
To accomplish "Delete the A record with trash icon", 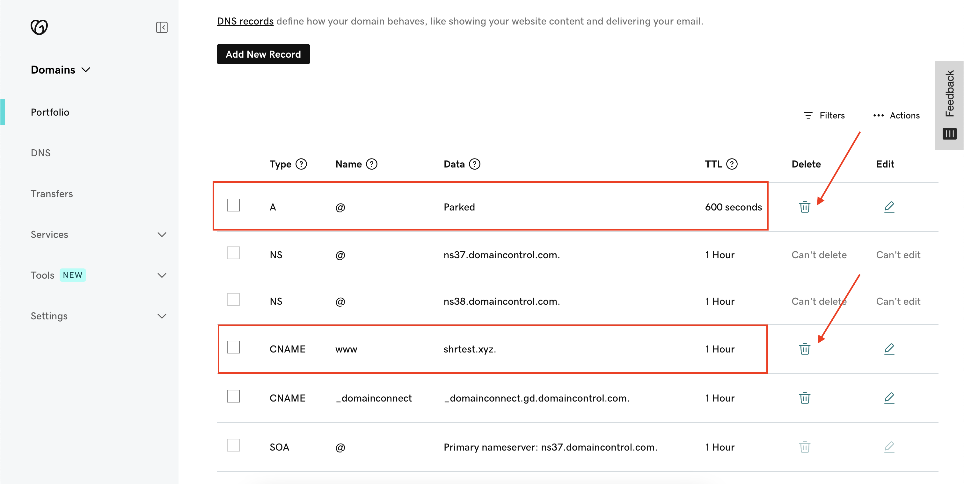I will 805,207.
